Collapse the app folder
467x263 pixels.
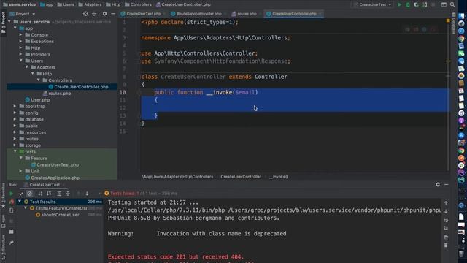pyautogui.click(x=15, y=28)
